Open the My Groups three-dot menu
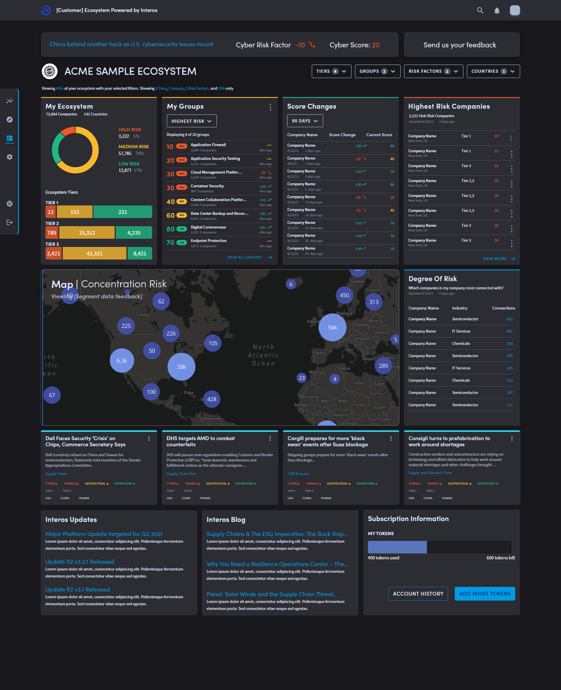The height and width of the screenshot is (690, 561). click(270, 107)
